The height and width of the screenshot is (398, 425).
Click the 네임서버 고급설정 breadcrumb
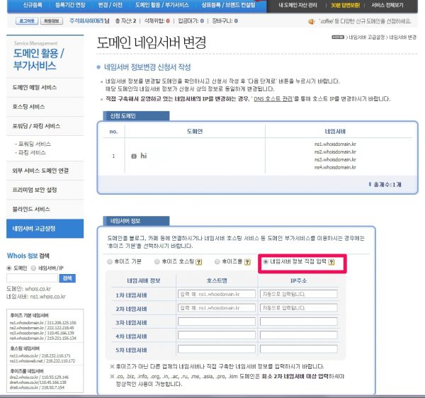click(366, 38)
